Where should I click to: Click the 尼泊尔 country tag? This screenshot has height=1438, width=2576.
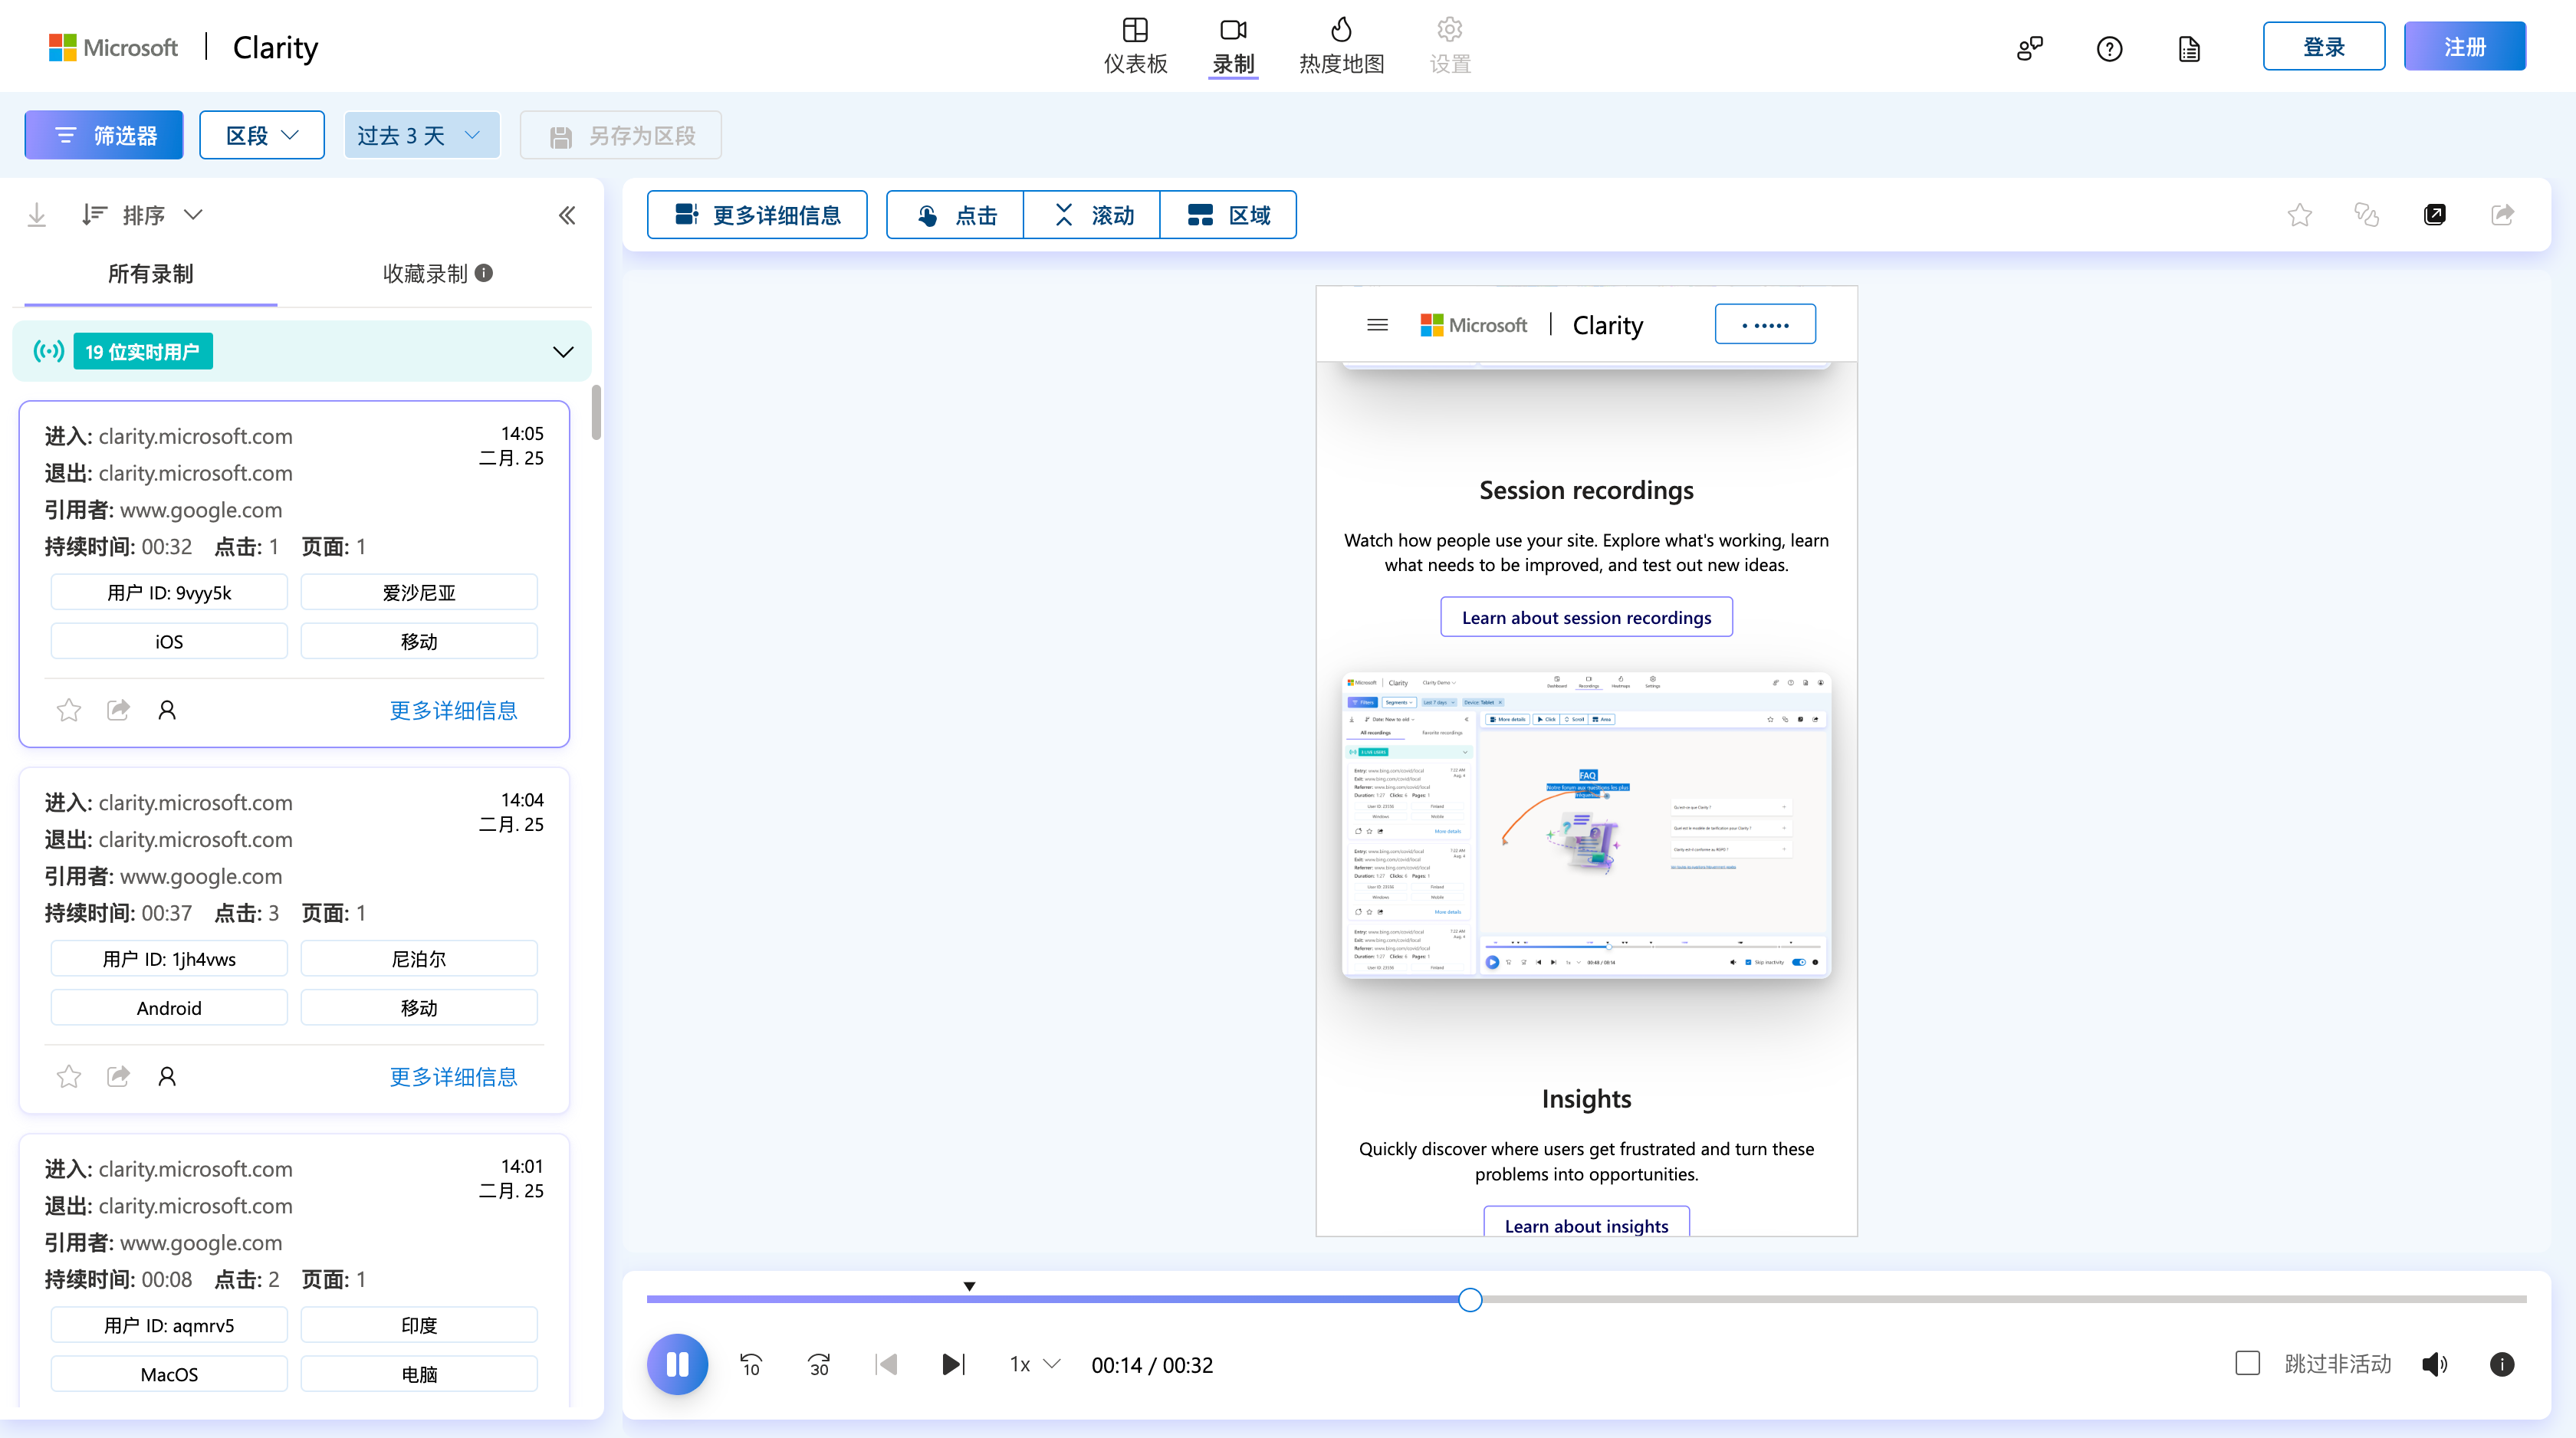[x=419, y=958]
